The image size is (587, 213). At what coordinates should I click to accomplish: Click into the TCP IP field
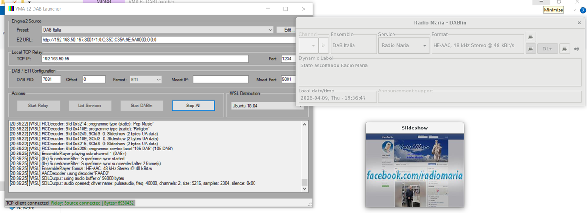tap(145, 59)
